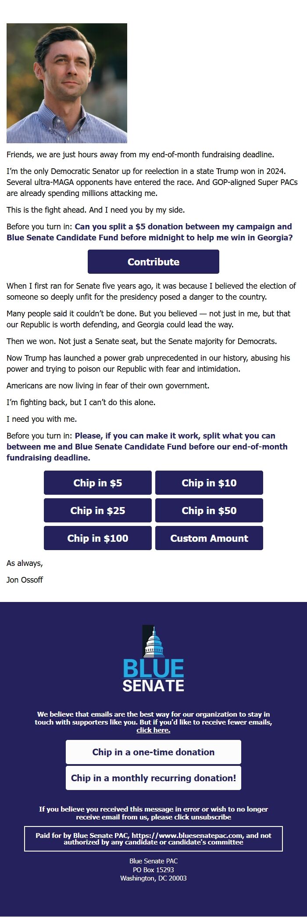Click Jon Ossoff's profile photo

click(67, 82)
